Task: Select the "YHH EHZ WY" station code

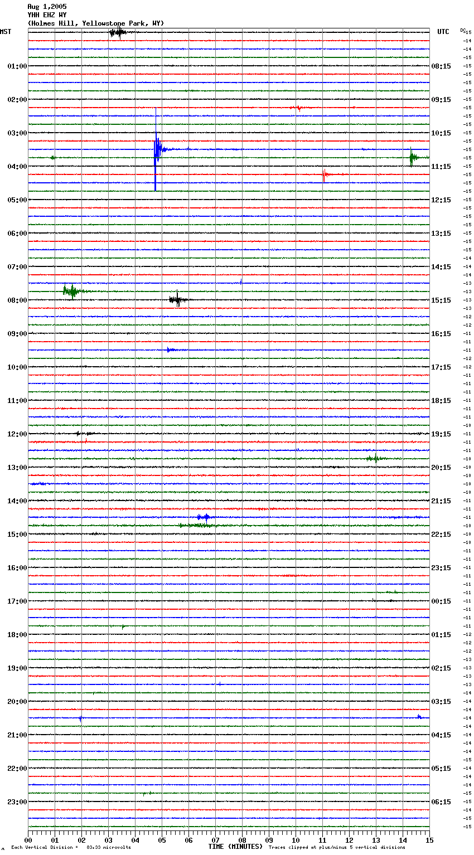Action: 47,15
